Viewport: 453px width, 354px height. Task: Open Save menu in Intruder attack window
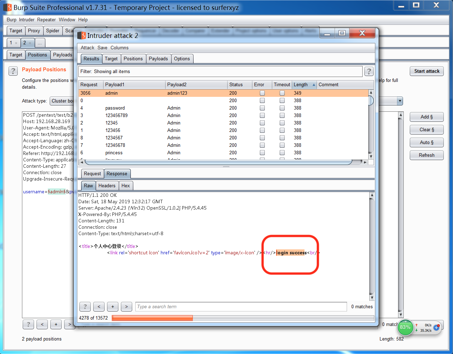click(102, 48)
